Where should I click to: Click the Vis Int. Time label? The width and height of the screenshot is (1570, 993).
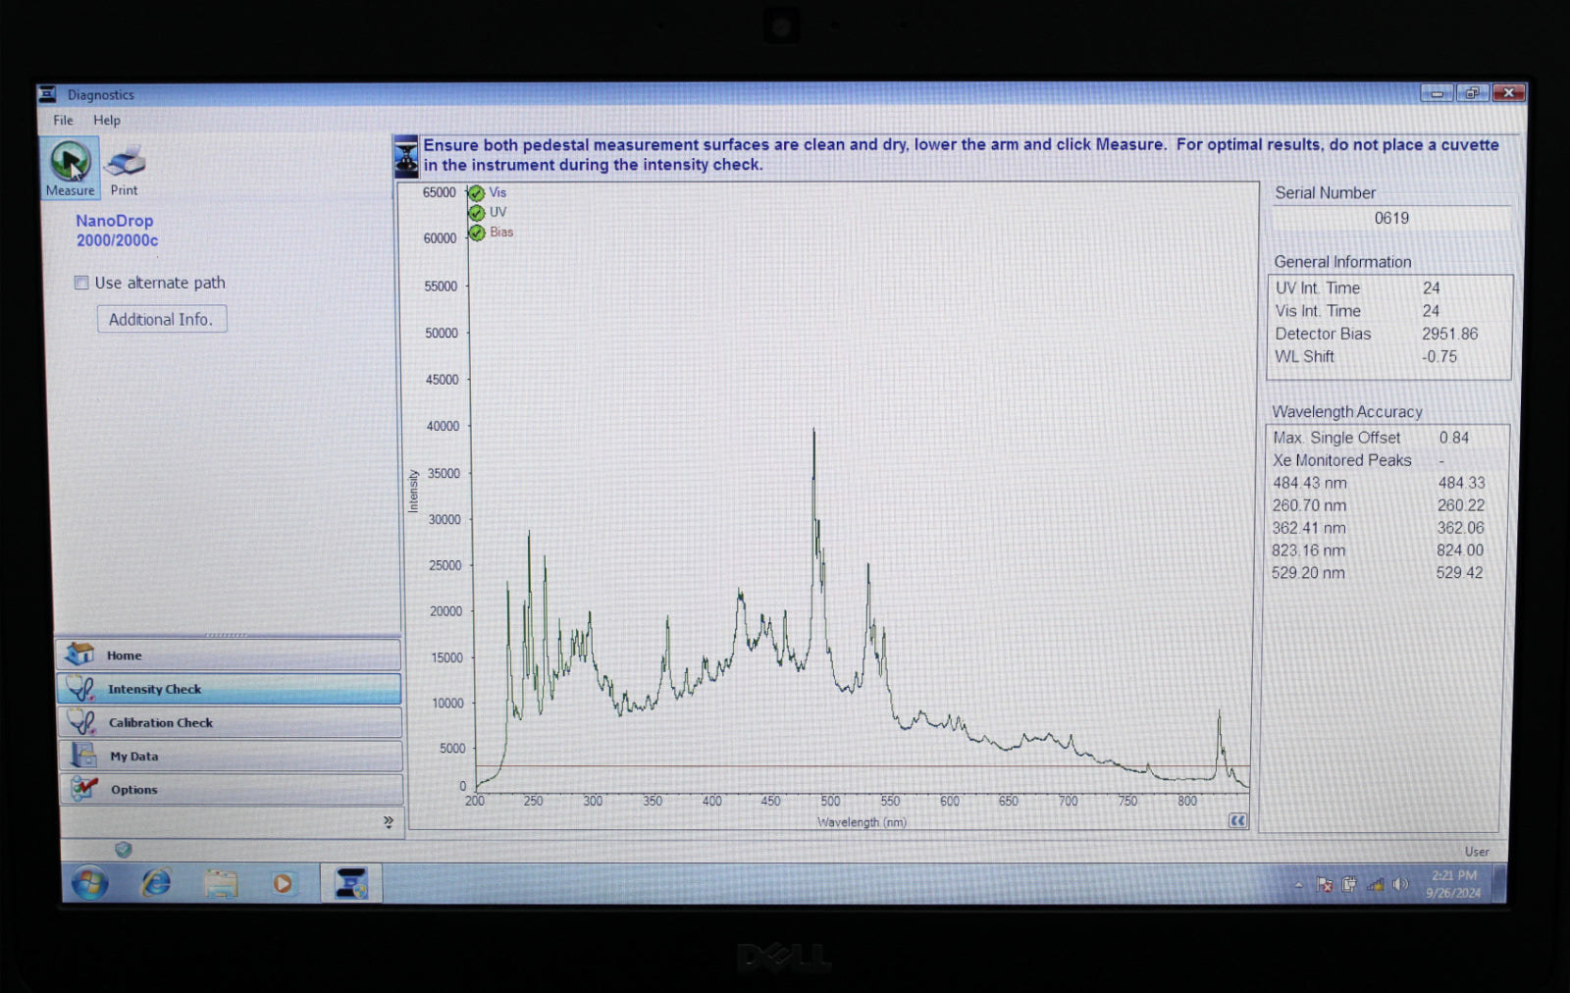point(1318,311)
